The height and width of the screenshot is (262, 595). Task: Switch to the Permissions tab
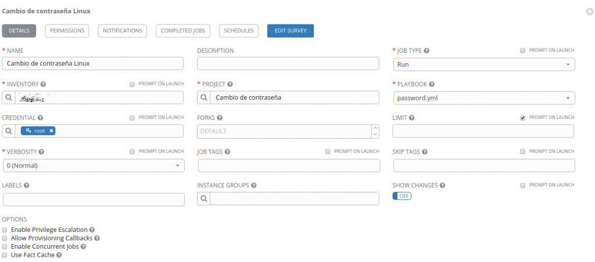[x=67, y=31]
